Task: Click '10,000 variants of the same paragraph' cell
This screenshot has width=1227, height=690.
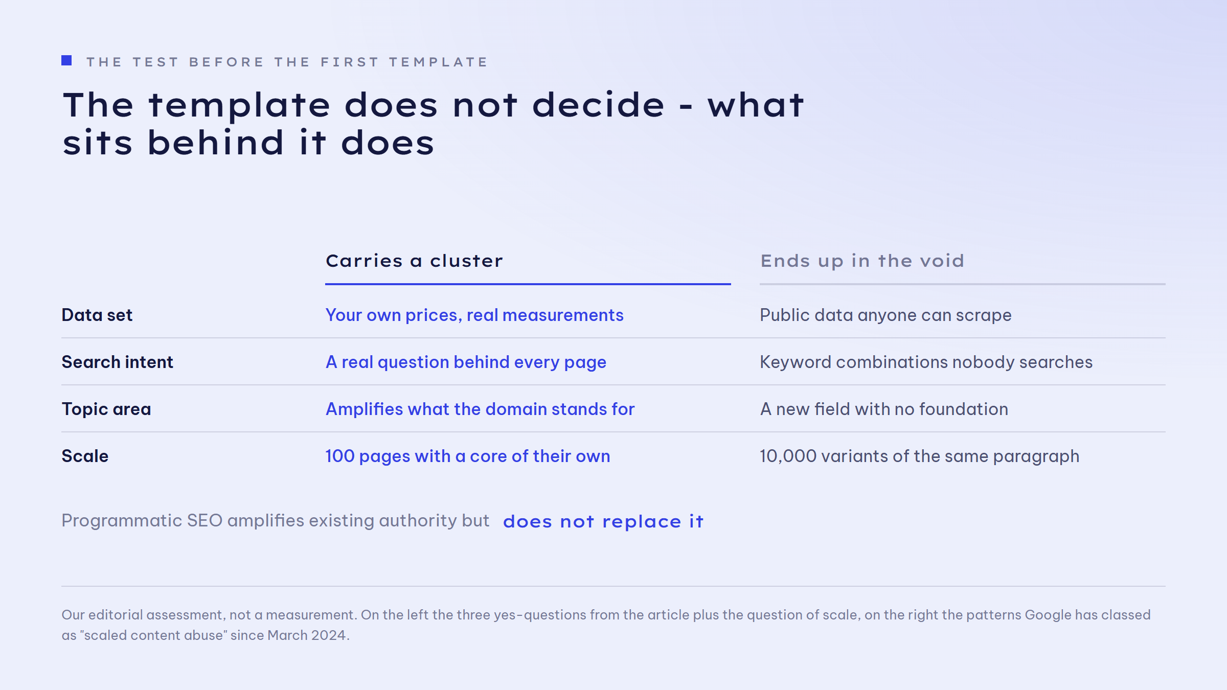Action: [919, 456]
